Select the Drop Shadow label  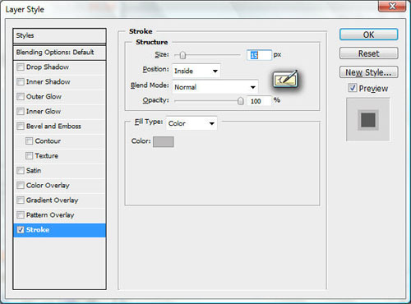tap(48, 67)
